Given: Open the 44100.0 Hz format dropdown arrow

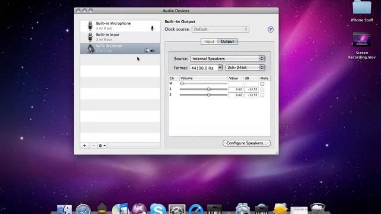Looking at the screenshot, I should (x=220, y=68).
